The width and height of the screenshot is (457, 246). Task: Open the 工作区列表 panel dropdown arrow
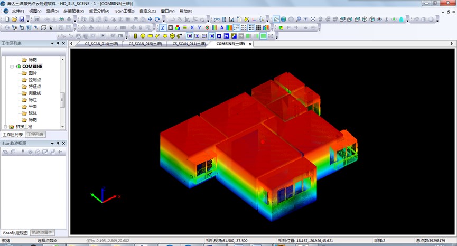[52, 44]
